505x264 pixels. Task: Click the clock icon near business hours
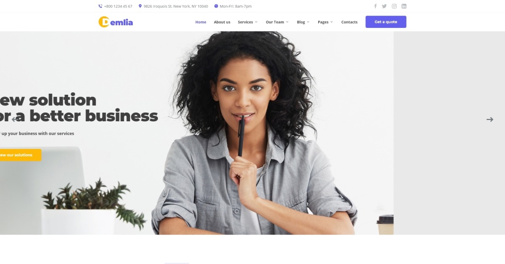point(216,6)
